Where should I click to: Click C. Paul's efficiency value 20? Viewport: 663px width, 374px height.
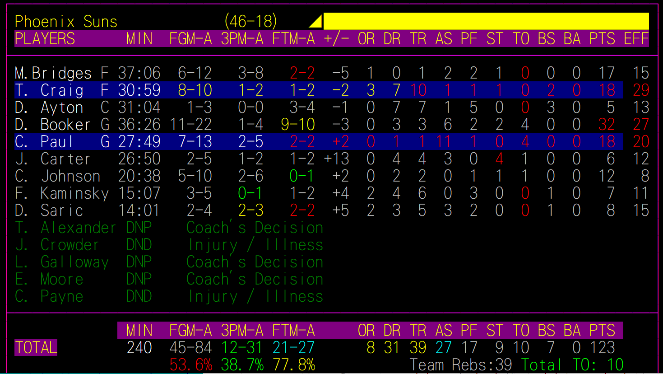click(x=641, y=142)
